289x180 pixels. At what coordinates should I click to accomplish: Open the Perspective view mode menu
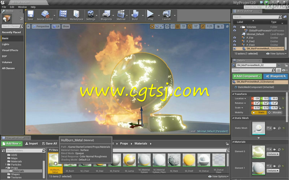coord(41,26)
